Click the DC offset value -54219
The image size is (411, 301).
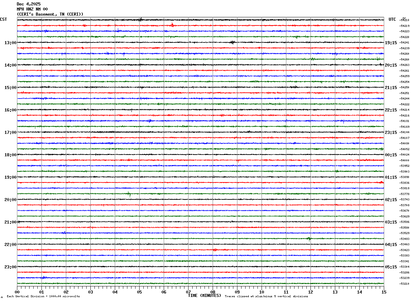click(405, 26)
